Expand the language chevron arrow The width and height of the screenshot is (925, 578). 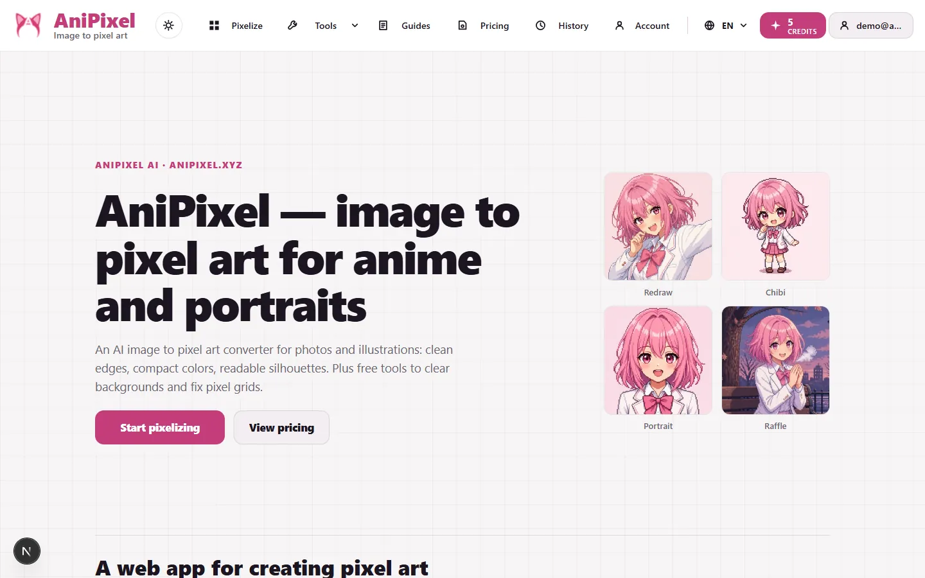tap(744, 26)
